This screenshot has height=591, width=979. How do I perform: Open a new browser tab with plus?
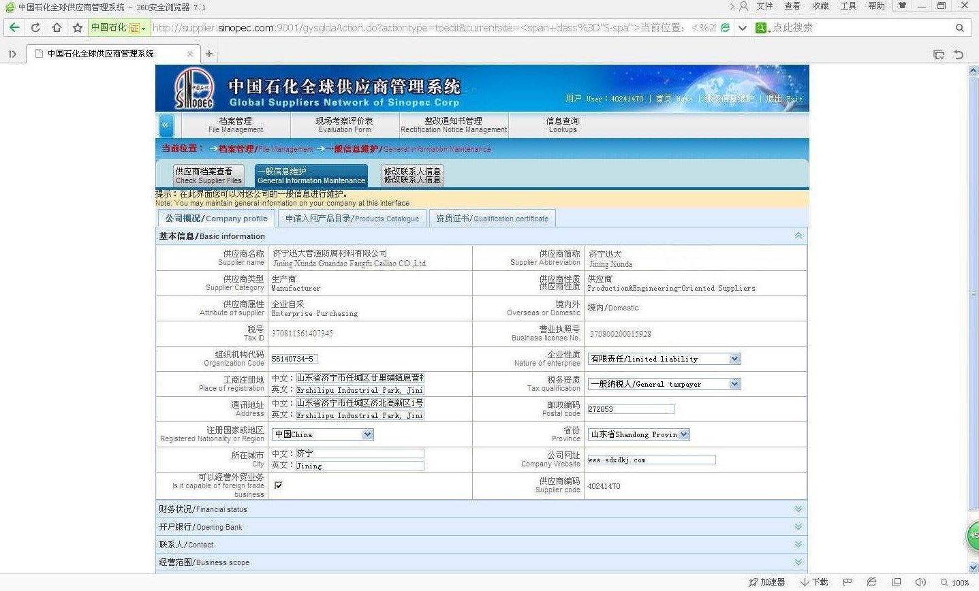pyautogui.click(x=209, y=54)
